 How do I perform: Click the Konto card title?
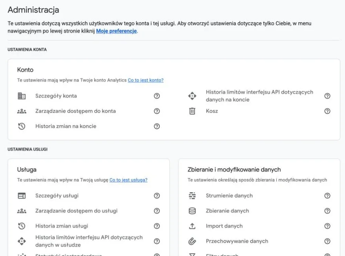coord(25,70)
